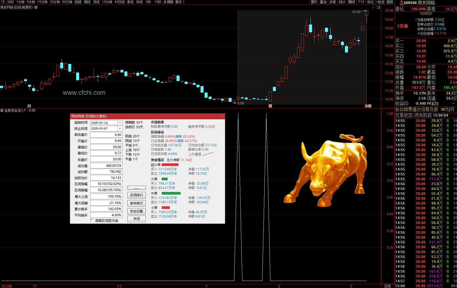Close the 区间统计 dialog with the X
Viewport: 457px width, 288px height.
[222, 116]
